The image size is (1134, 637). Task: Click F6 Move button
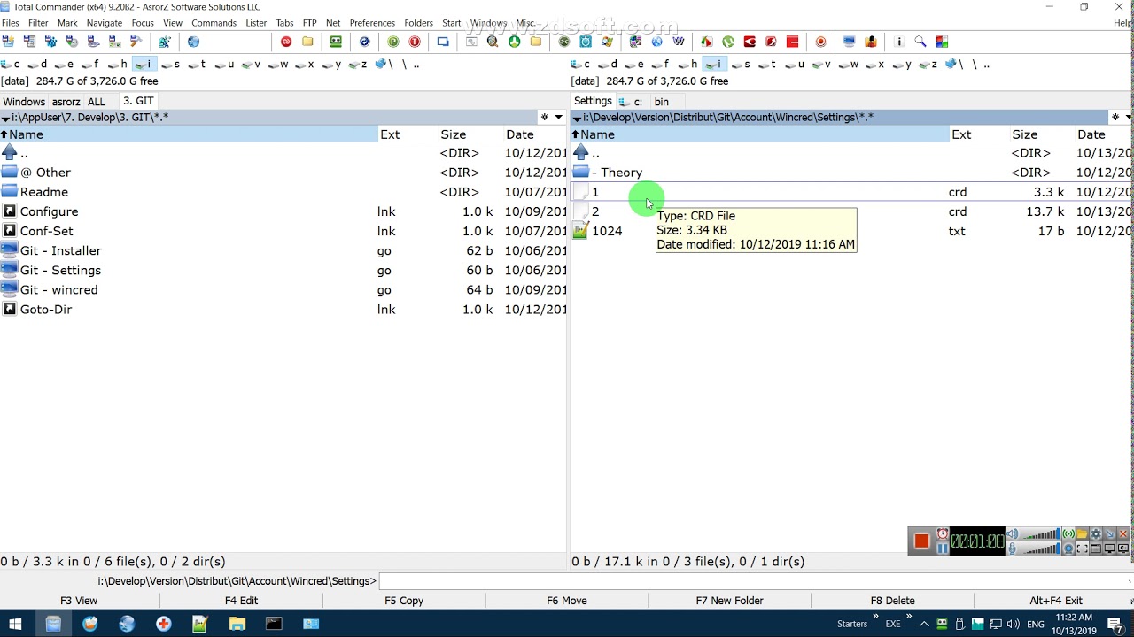pyautogui.click(x=567, y=601)
